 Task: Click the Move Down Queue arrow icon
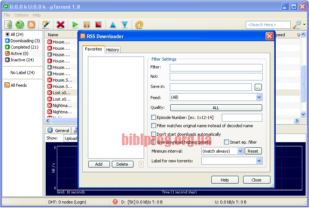125,25
